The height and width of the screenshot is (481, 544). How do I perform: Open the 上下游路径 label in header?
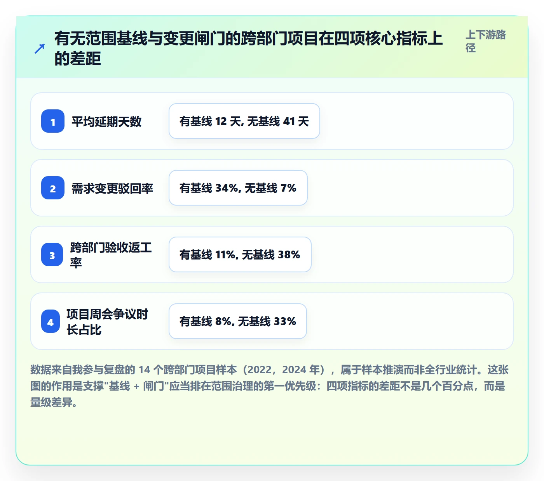click(486, 41)
